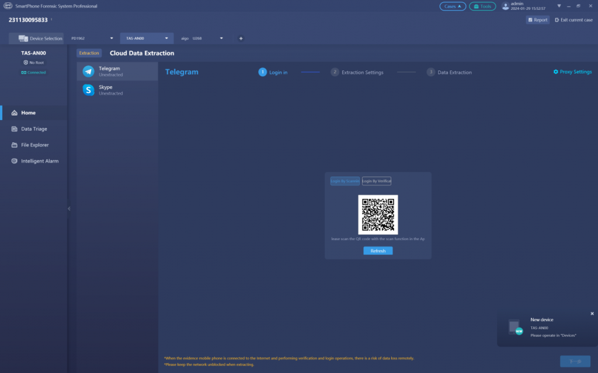Click the Refresh button under QR code
The width and height of the screenshot is (598, 373).
pyautogui.click(x=377, y=250)
